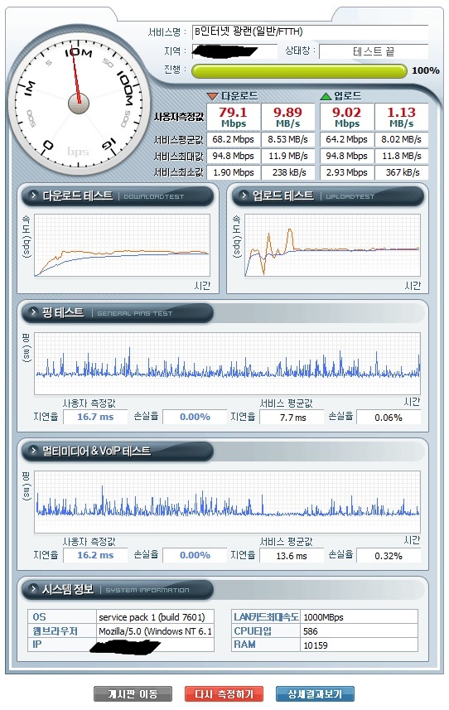The height and width of the screenshot is (710, 449).
Task: Click the arrow icon beside 핑 테스트
Action: click(33, 312)
